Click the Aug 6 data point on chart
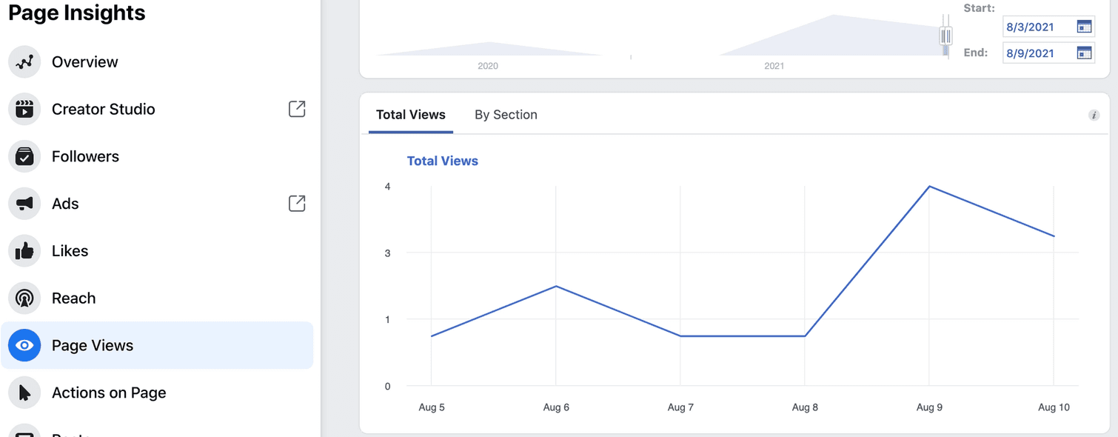The height and width of the screenshot is (437, 1118). click(556, 286)
